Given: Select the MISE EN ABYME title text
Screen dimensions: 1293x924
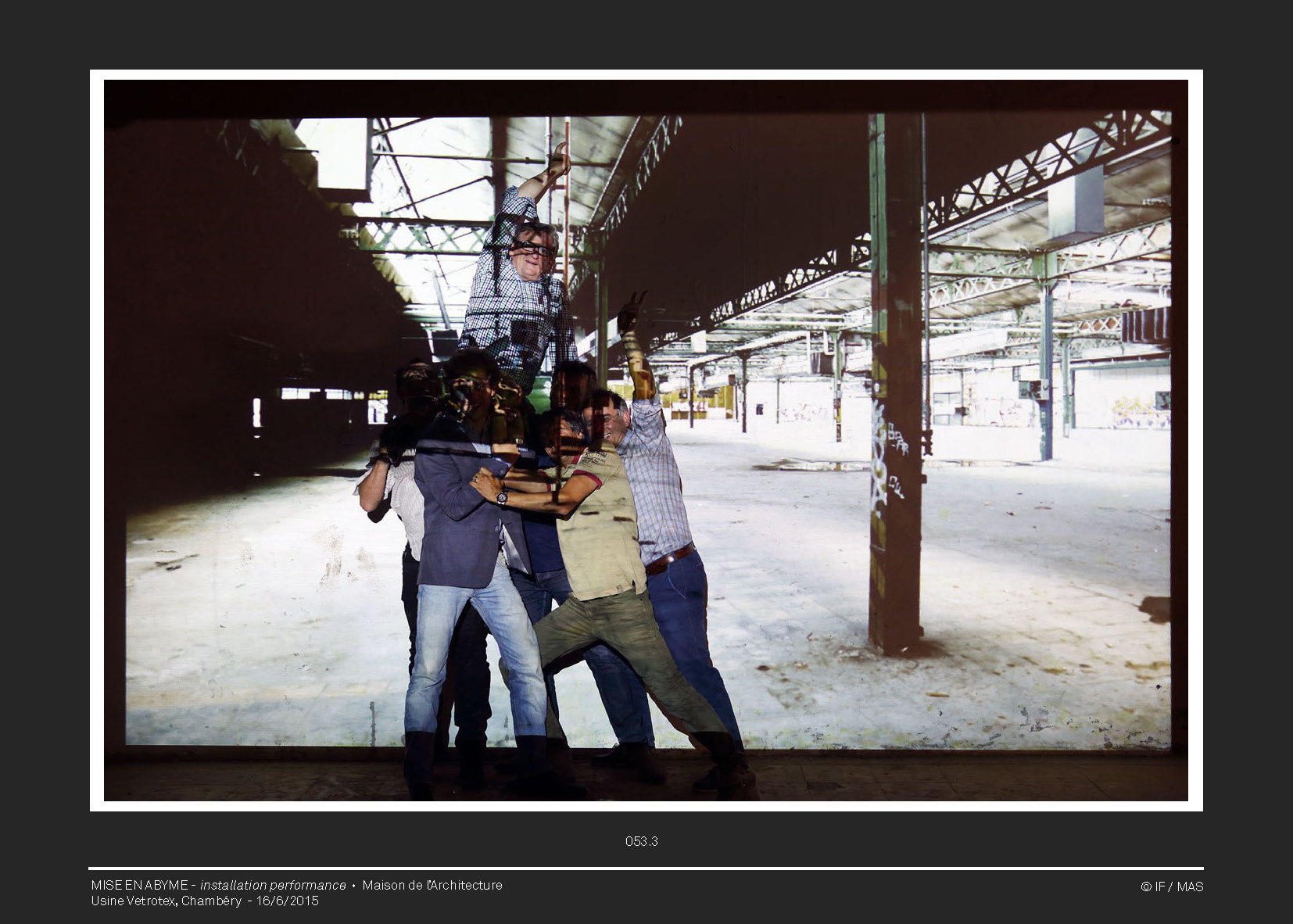Looking at the screenshot, I should [x=139, y=885].
